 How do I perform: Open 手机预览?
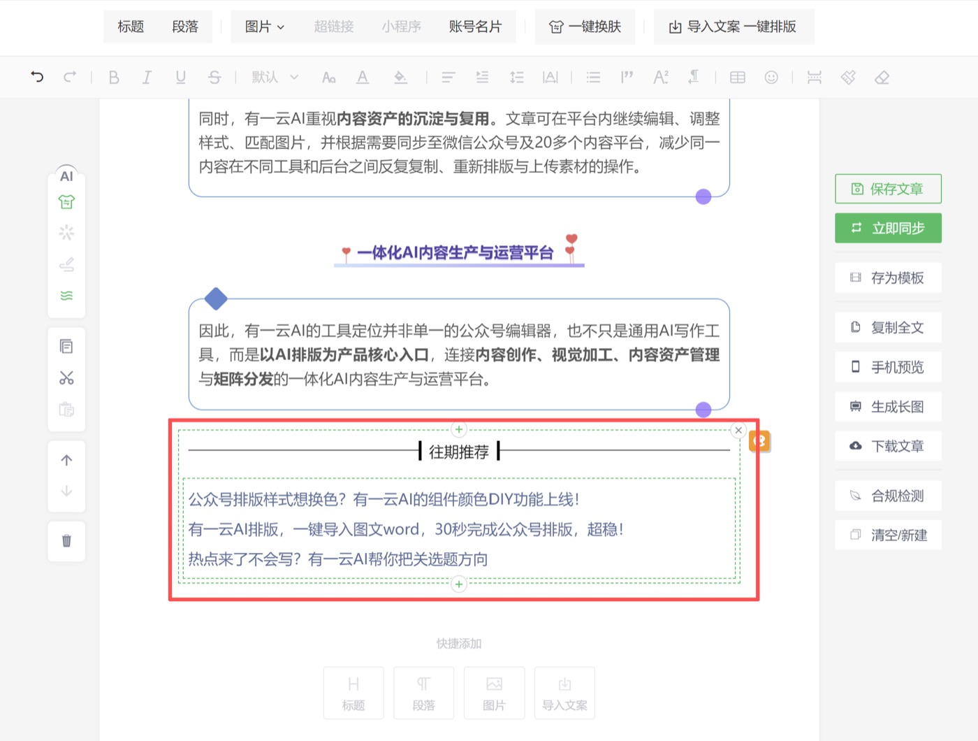tap(888, 367)
